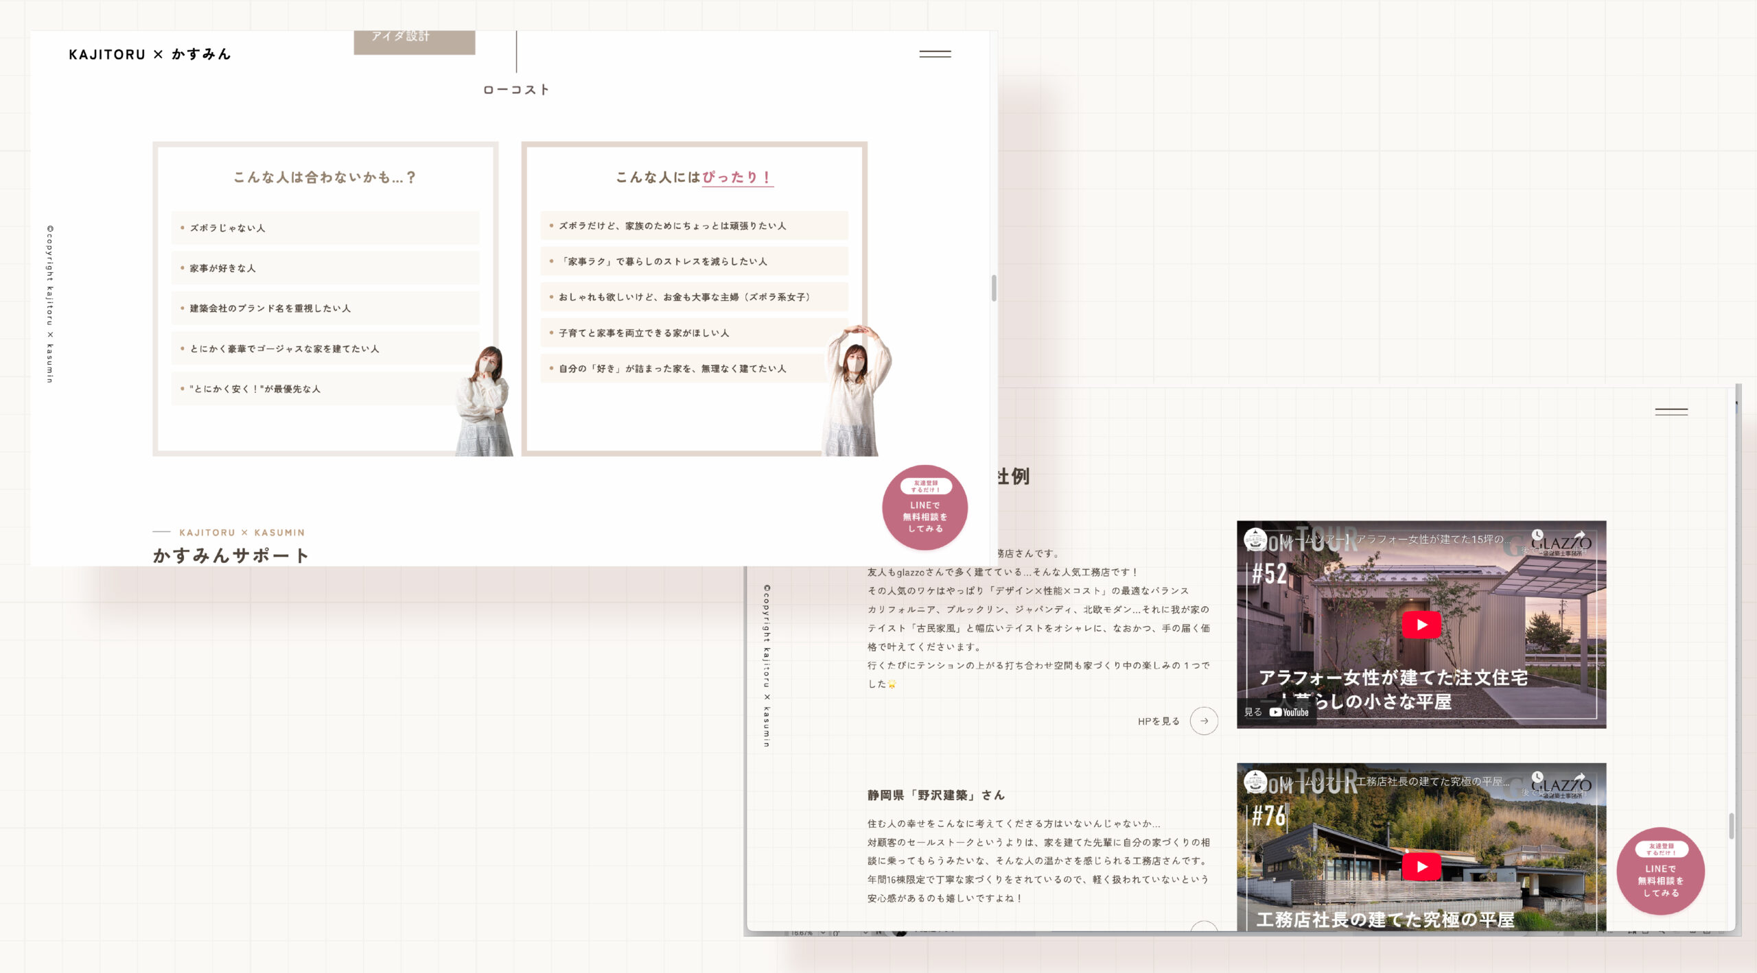Click line 友人もglazzoさんで多く建てている
This screenshot has height=973, width=1757.
point(1003,572)
